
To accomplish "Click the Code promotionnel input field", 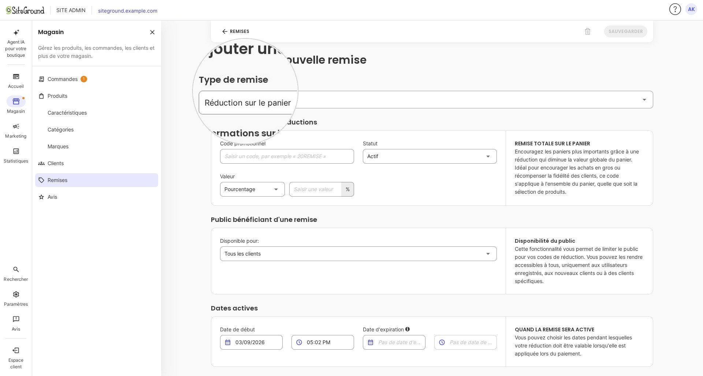I will [287, 156].
